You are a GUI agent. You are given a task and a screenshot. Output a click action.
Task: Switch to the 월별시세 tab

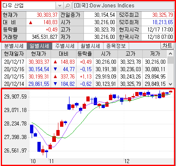pos(90,46)
